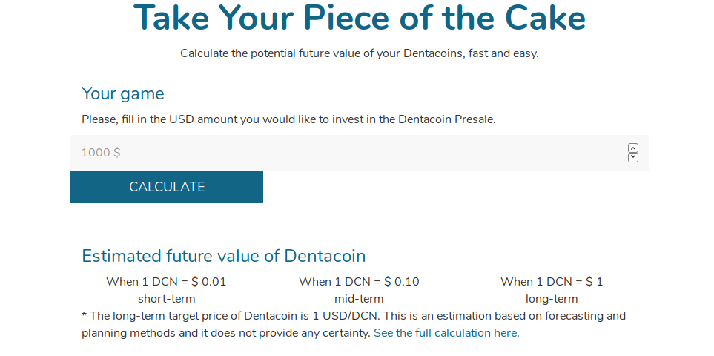Viewport: 714px width, 356px height.
Task: Click the 'Calculate the potential future value' subtitle
Action: [x=360, y=53]
